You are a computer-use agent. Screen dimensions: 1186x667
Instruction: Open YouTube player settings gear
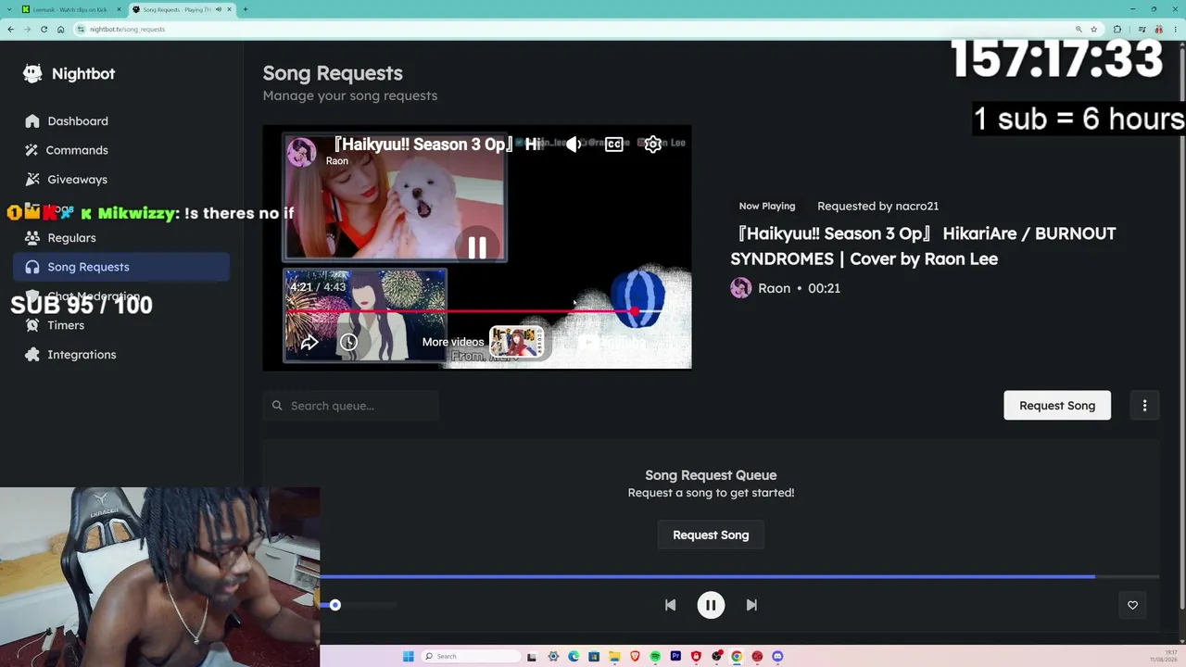pyautogui.click(x=652, y=144)
